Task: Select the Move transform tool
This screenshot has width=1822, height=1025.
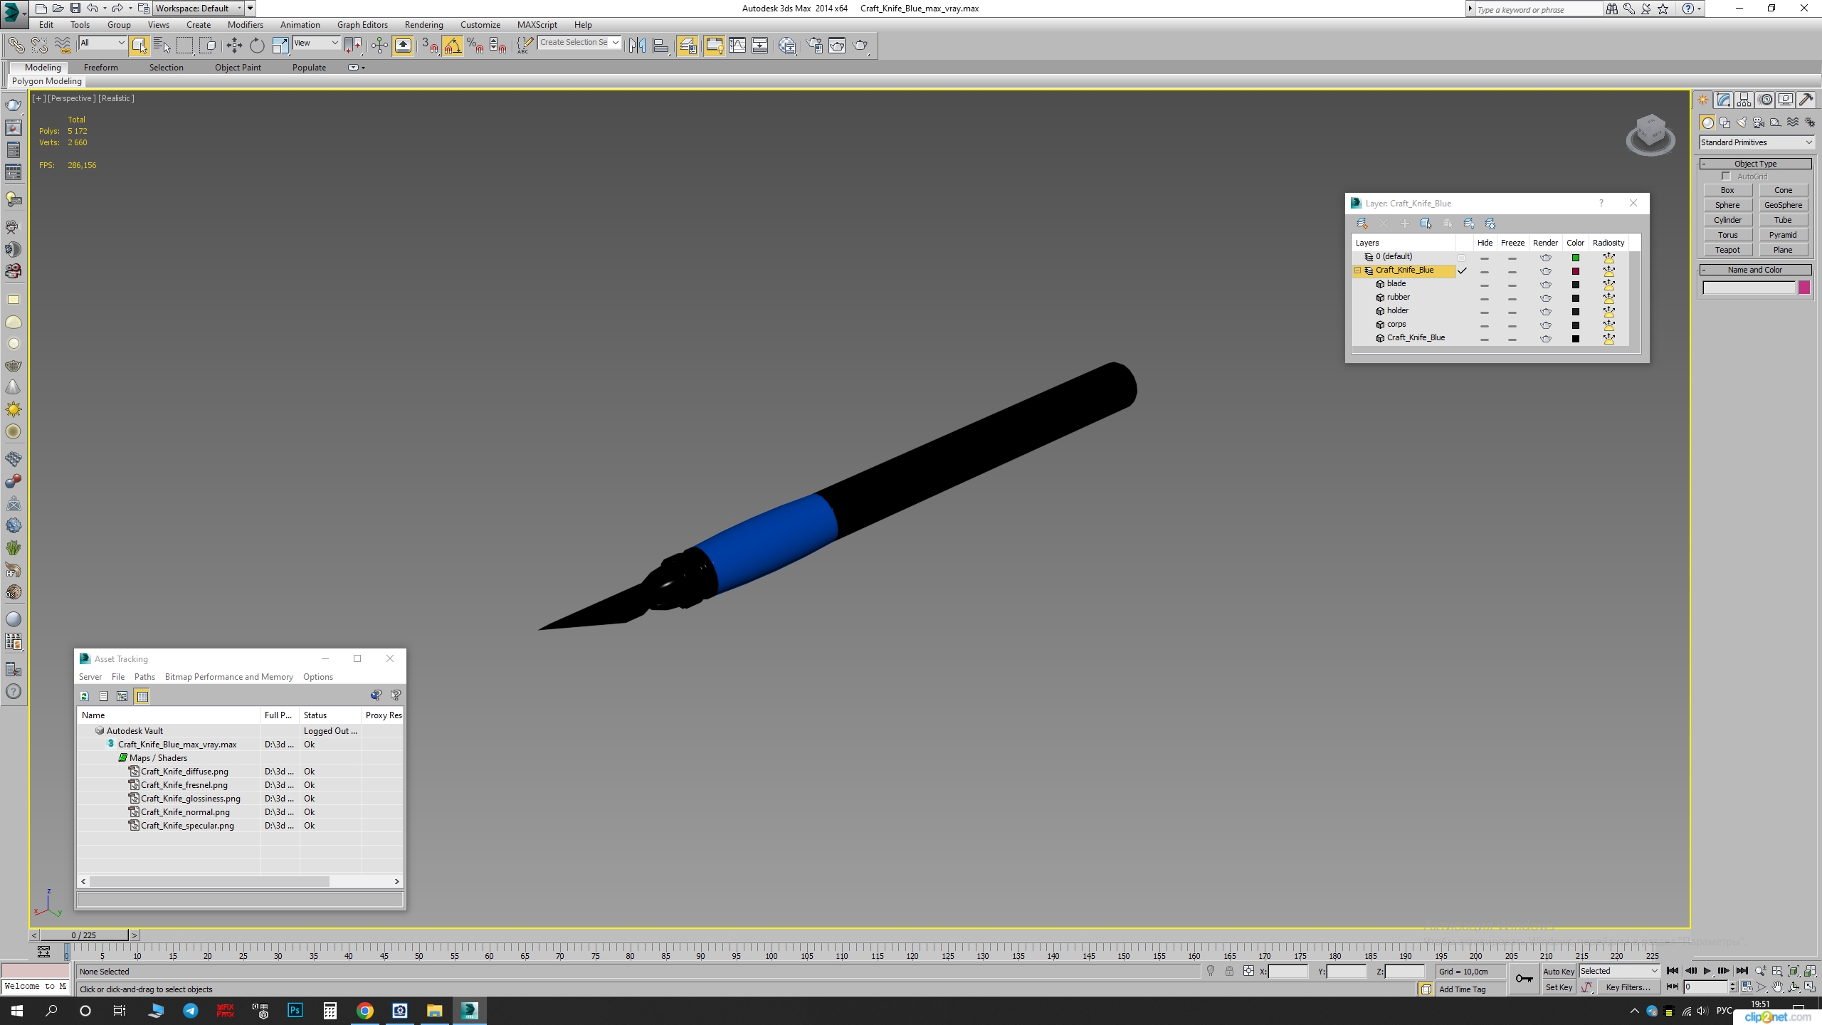Action: [x=234, y=46]
